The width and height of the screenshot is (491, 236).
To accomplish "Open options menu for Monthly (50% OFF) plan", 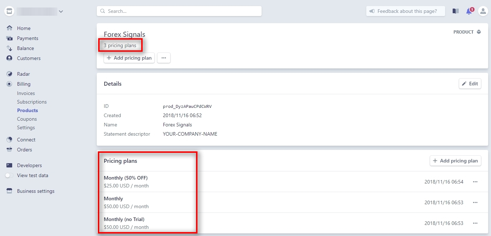I will 475,182.
